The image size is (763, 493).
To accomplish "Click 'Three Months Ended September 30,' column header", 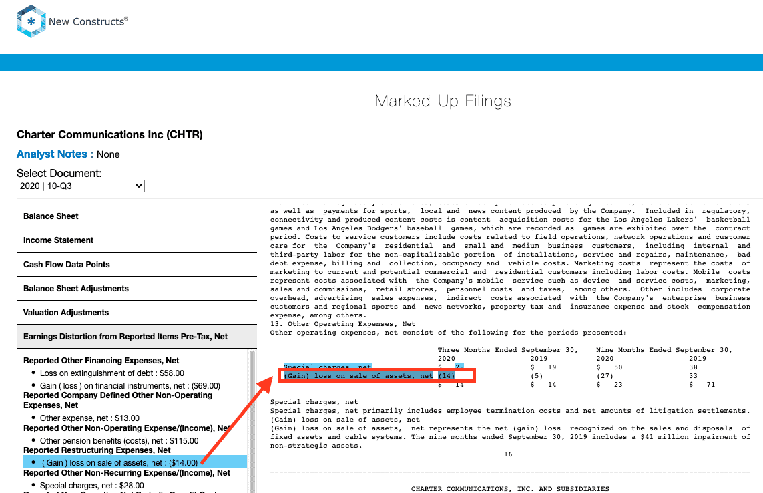I will tap(507, 350).
